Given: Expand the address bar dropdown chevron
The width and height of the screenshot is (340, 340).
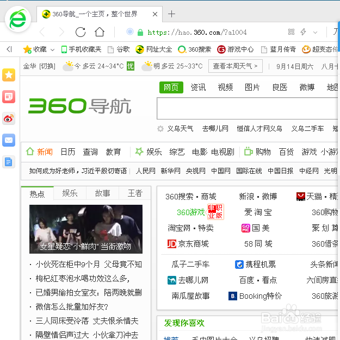Looking at the screenshot, I should [x=315, y=33].
